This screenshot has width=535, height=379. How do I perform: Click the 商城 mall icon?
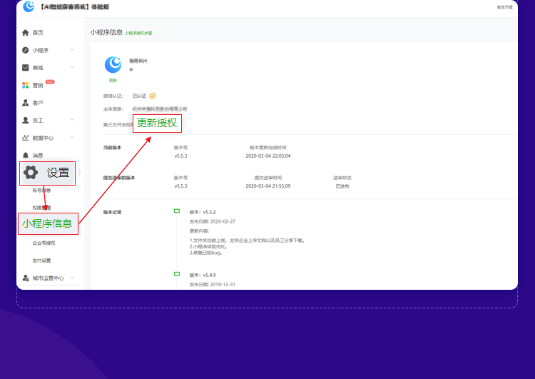[26, 68]
